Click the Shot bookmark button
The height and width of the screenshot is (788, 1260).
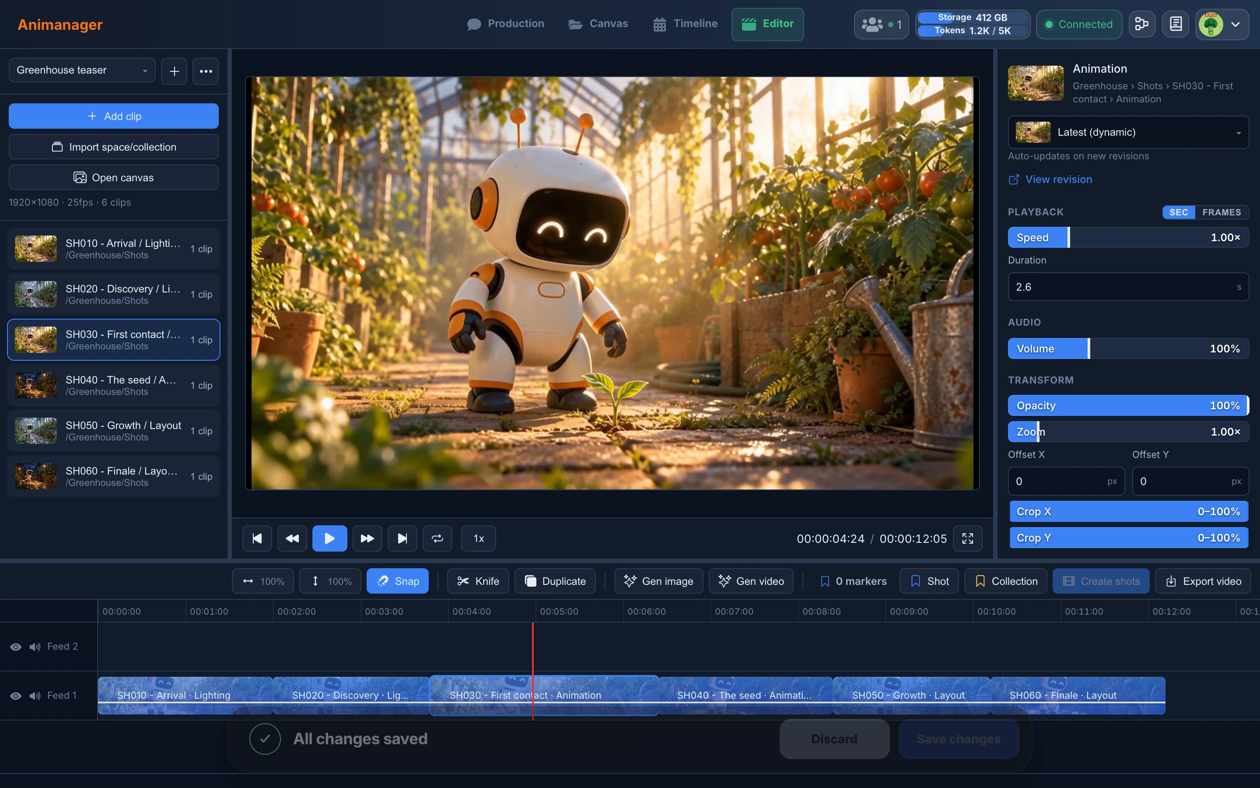point(929,581)
